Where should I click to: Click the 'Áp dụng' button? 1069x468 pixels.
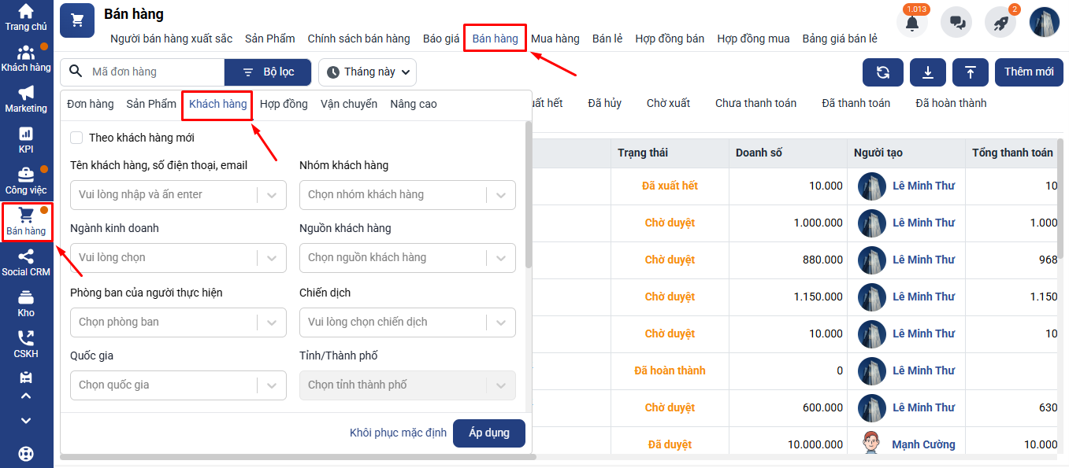[488, 433]
